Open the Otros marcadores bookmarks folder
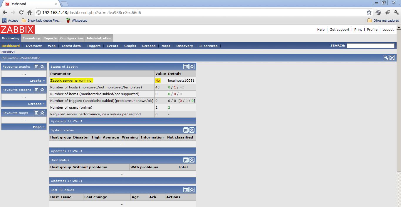Viewport: 401px width, 207px height. click(x=383, y=20)
